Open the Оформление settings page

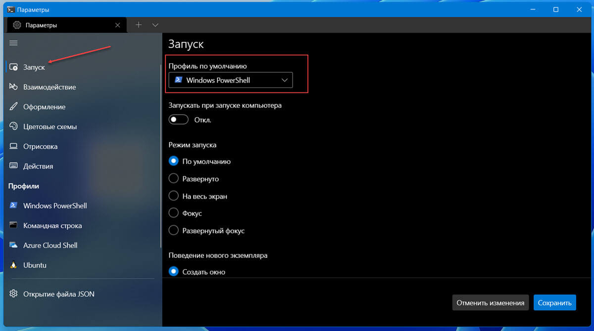83,107
